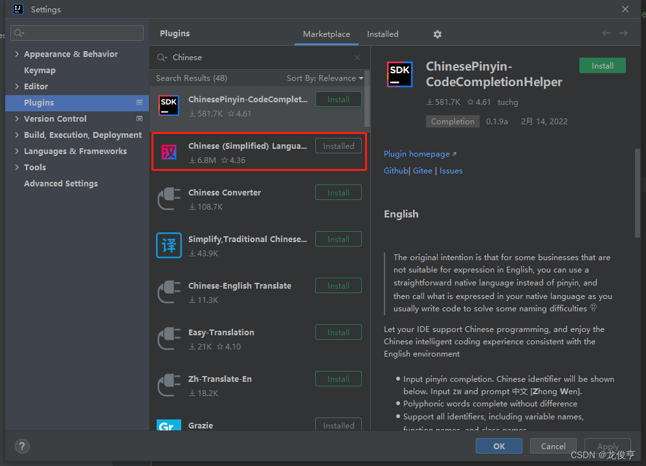Click the settings search input field
This screenshot has width=646, height=466.
tap(77, 33)
